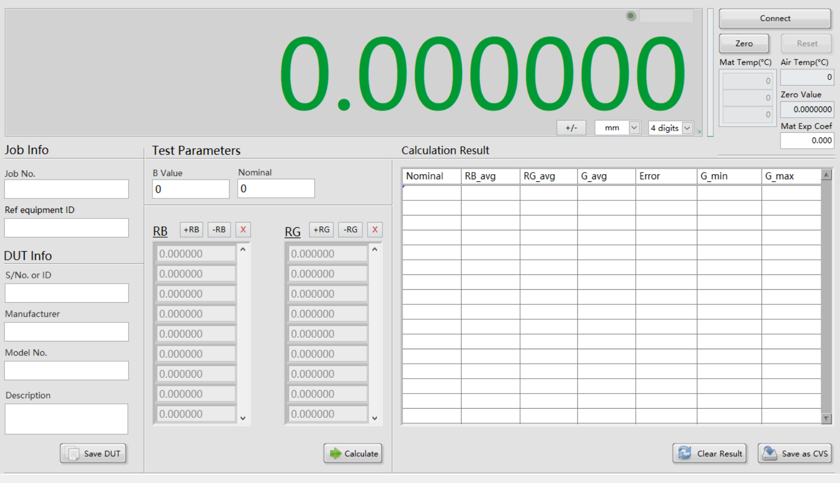
Task: Save results with Save as CVS
Action: 795,454
